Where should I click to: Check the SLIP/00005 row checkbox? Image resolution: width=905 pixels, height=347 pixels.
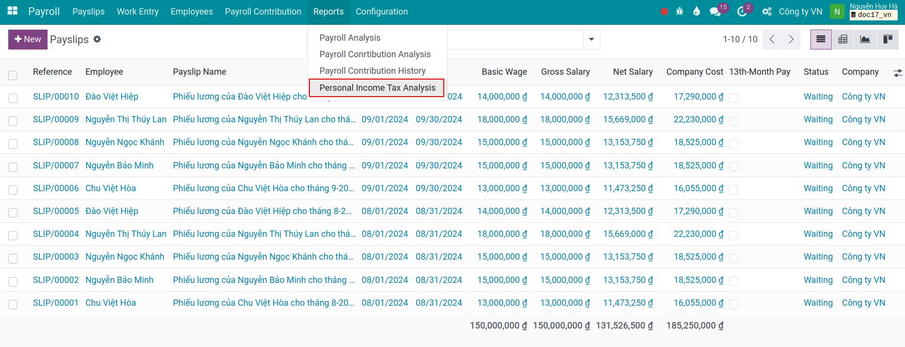pyautogui.click(x=13, y=213)
